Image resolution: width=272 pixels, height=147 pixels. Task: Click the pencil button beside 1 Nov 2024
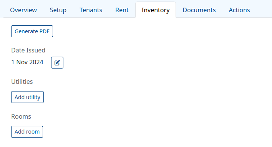(57, 63)
